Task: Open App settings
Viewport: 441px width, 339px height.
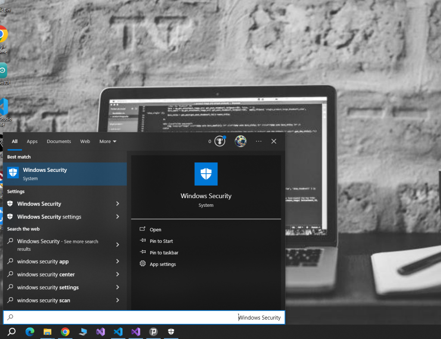Action: tap(162, 264)
